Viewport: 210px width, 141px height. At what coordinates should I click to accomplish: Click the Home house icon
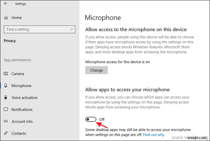point(6,18)
